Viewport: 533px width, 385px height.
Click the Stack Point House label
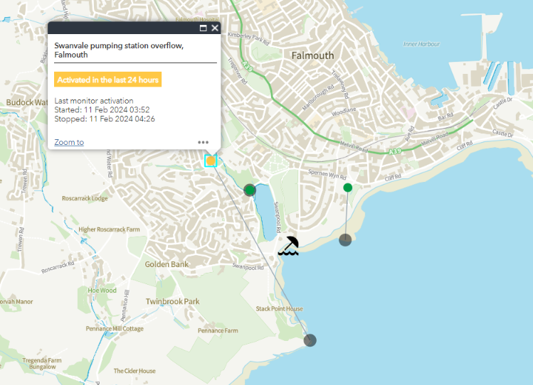click(280, 309)
